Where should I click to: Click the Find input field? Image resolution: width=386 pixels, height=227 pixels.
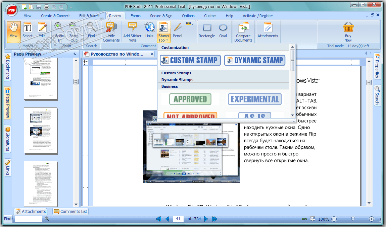point(29,219)
